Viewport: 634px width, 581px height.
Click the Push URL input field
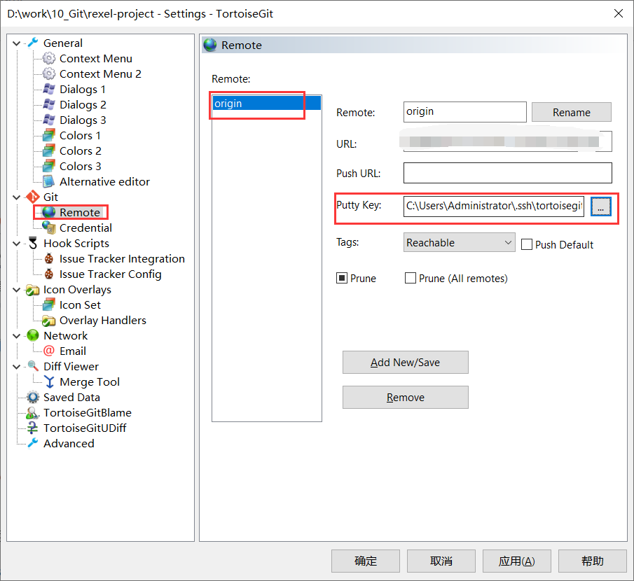(507, 173)
